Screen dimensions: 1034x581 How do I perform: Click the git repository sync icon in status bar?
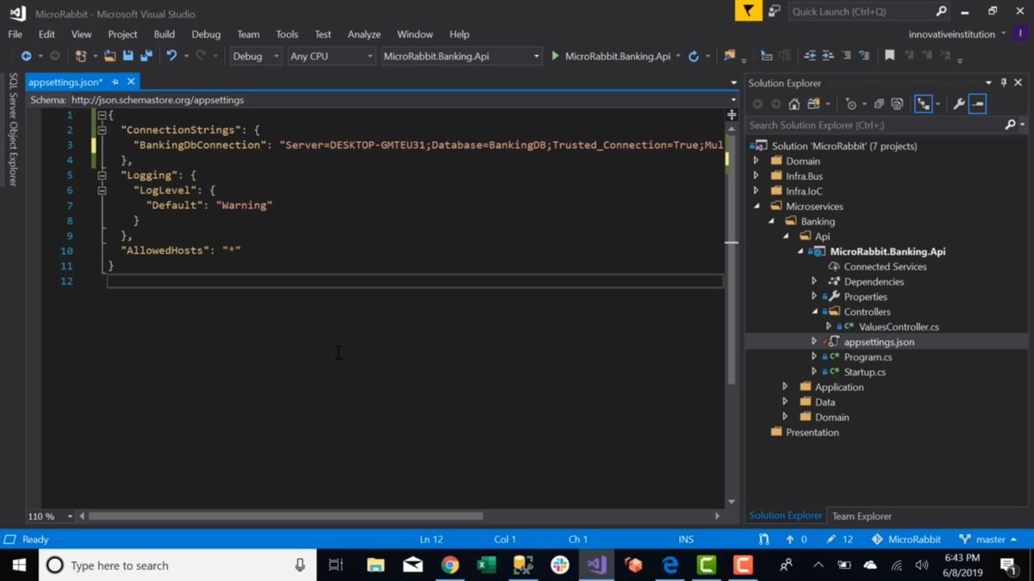(763, 540)
